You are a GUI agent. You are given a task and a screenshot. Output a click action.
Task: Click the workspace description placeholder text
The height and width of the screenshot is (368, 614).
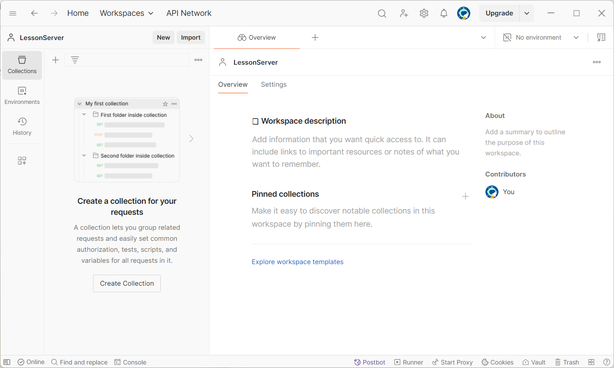tap(356, 152)
